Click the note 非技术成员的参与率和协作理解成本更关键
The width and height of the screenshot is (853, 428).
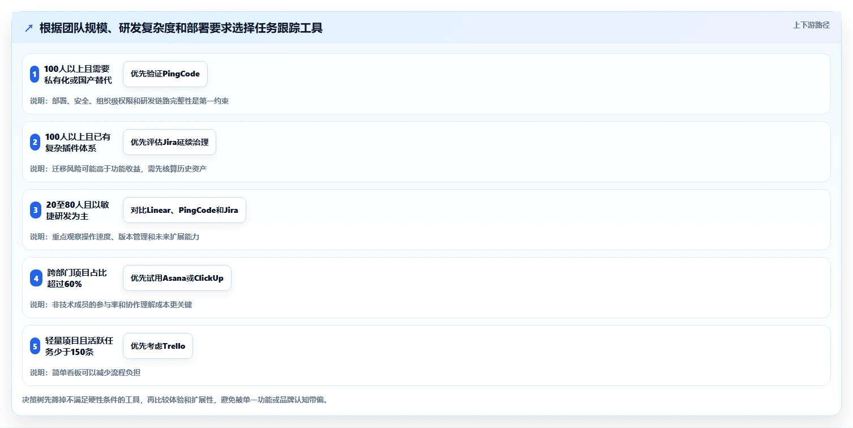tap(111, 305)
